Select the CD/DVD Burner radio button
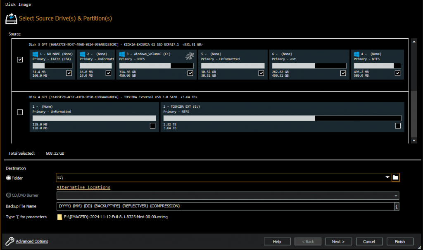 point(9,195)
